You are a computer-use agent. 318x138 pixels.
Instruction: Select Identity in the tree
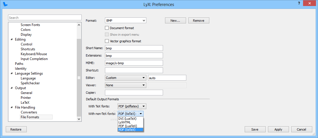21,69
